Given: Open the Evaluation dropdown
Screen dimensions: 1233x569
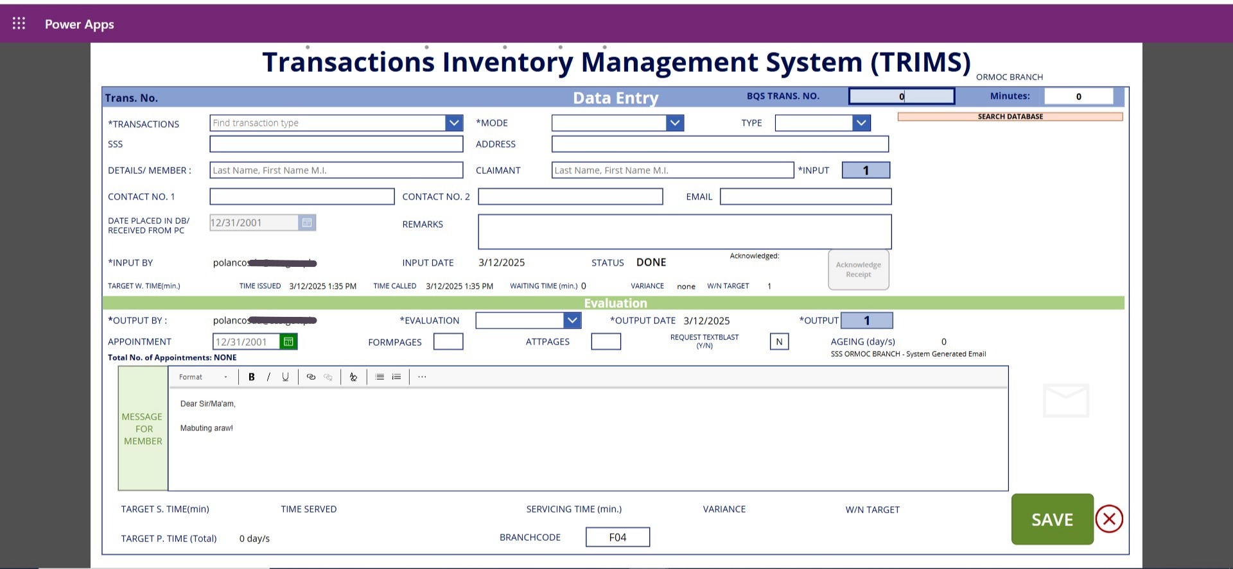Looking at the screenshot, I should click(x=572, y=320).
